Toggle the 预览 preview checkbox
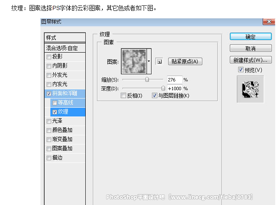The image size is (276, 205). click(x=241, y=69)
